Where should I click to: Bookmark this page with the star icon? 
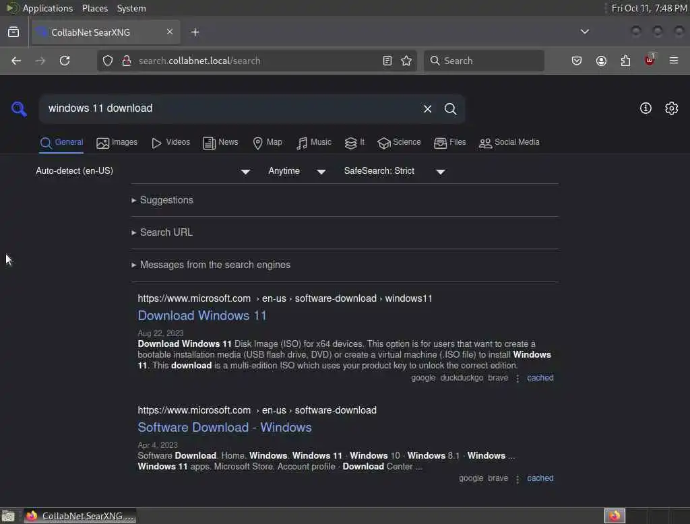pyautogui.click(x=406, y=61)
